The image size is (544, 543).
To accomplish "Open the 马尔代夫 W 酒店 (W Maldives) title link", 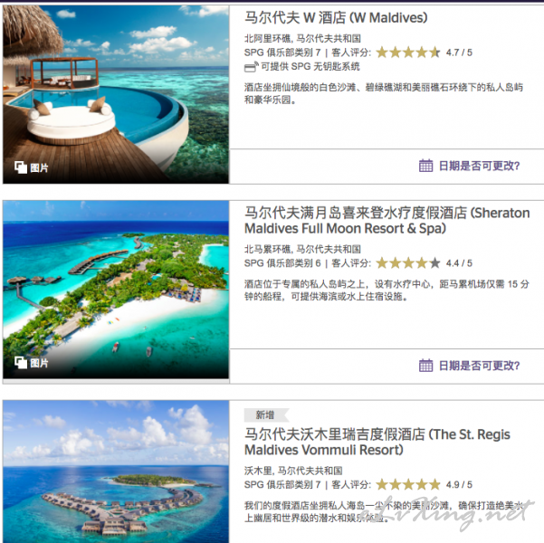I will (336, 17).
